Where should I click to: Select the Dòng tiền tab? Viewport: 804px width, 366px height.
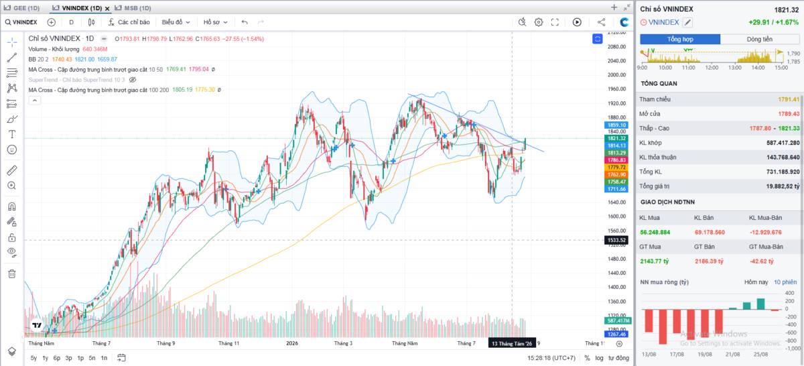coord(759,39)
